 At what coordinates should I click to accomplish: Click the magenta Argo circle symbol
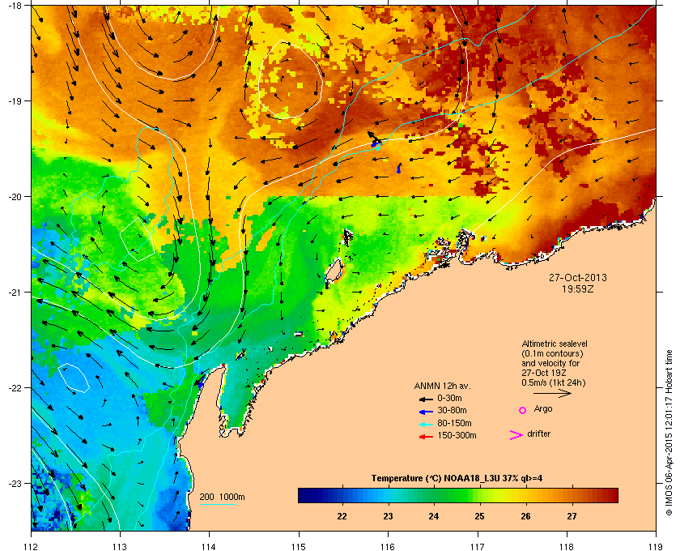click(523, 410)
